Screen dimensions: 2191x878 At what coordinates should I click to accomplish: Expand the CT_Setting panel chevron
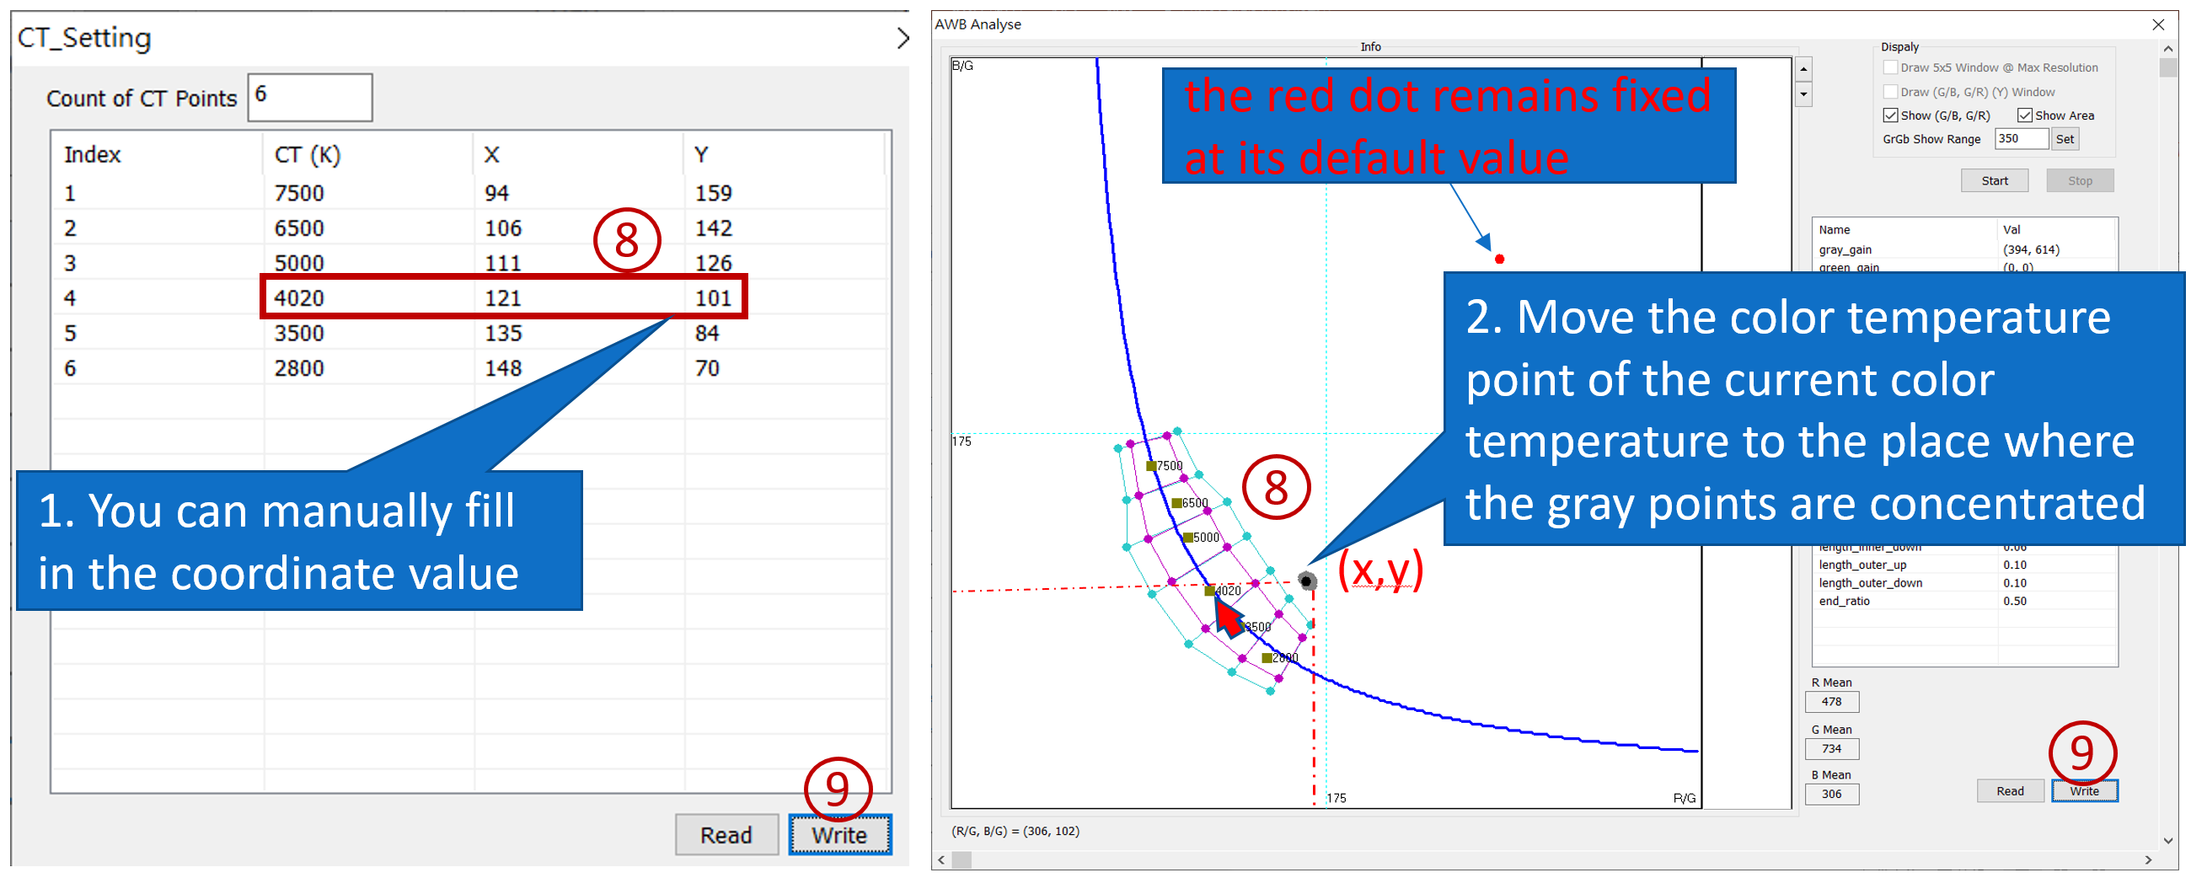point(903,38)
